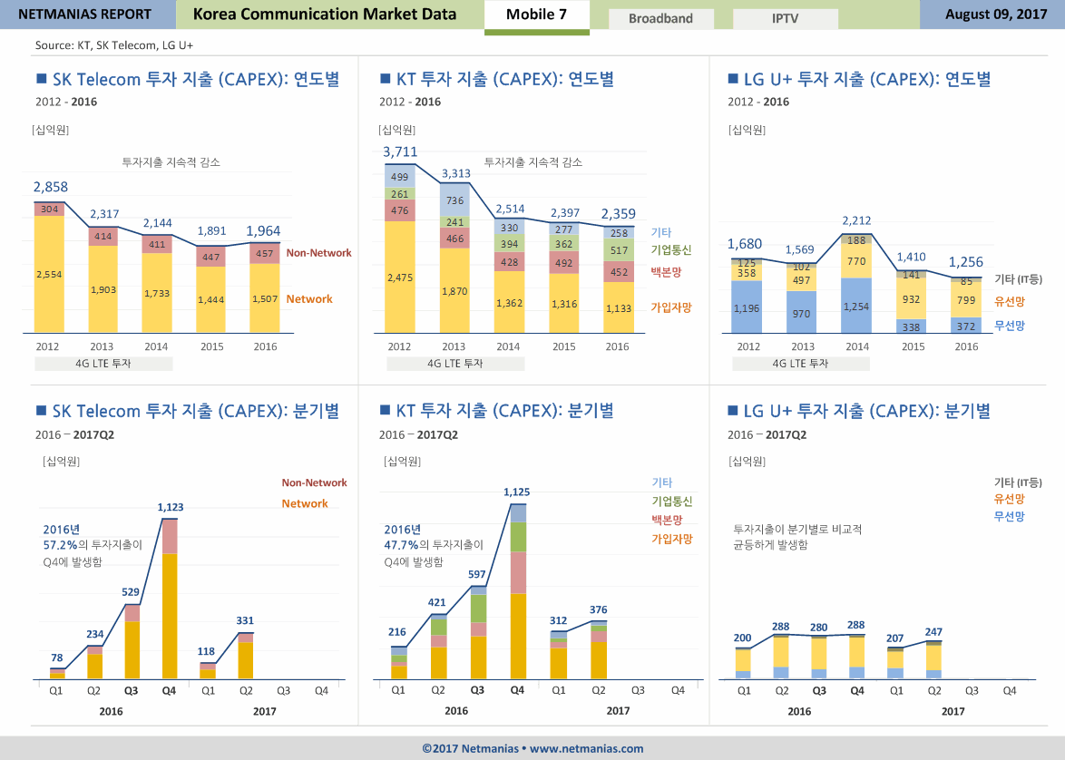This screenshot has width=1065, height=760.
Task: Click the Network legend label in yearly SK chart
Action: [309, 299]
